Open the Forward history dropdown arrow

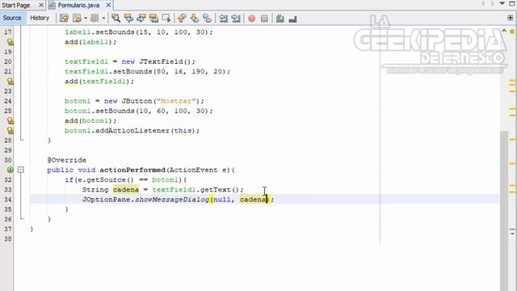click(x=103, y=18)
